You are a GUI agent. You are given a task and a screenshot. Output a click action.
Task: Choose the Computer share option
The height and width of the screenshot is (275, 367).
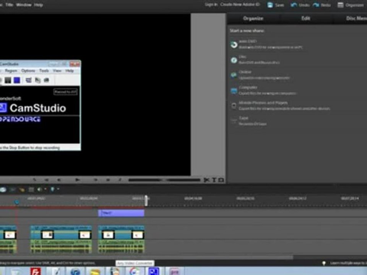tap(263, 90)
